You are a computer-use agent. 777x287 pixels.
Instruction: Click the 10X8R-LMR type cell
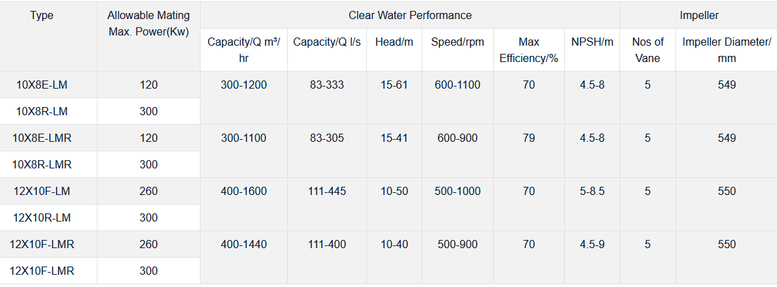click(x=42, y=164)
